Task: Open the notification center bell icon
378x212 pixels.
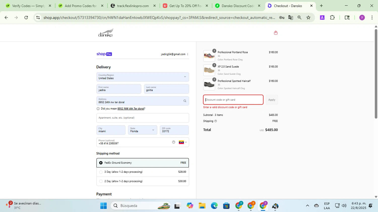Action: pos(370,206)
